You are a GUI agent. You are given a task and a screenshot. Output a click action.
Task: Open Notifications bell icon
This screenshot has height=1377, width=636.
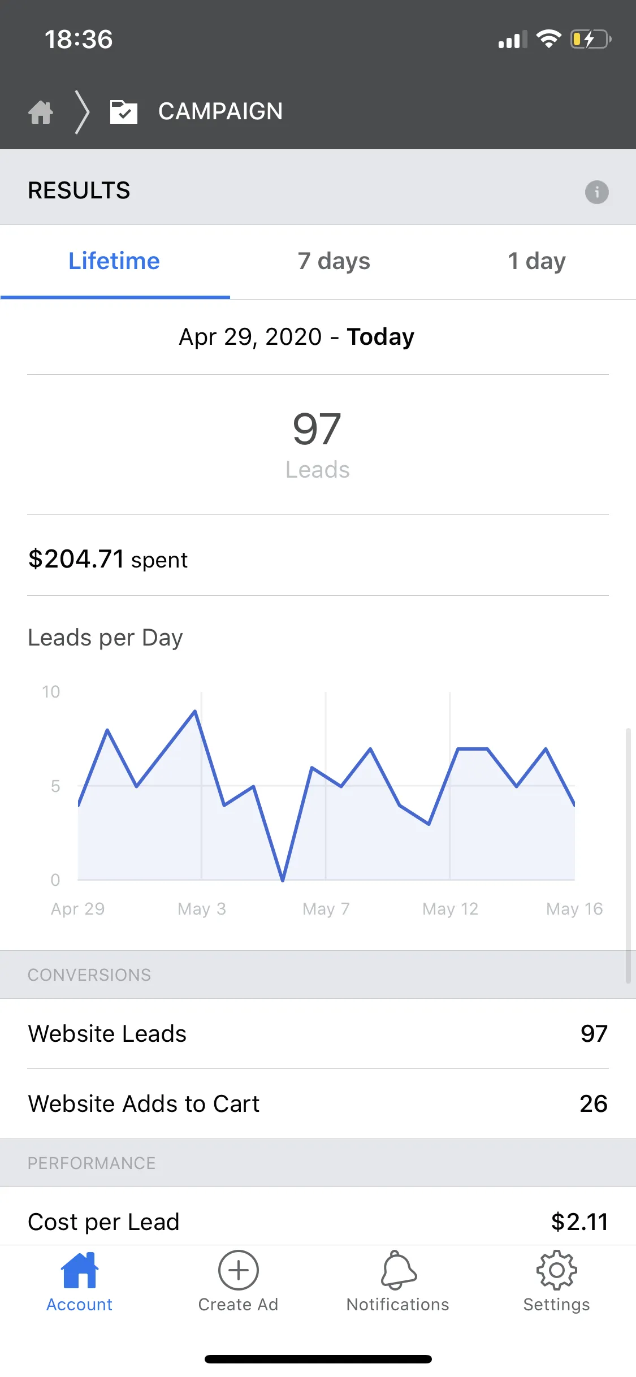click(399, 1270)
